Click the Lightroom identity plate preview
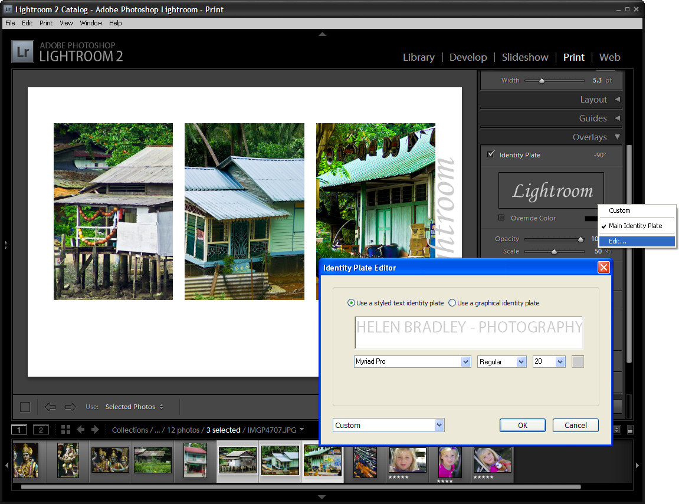The height and width of the screenshot is (504, 679). [x=551, y=190]
